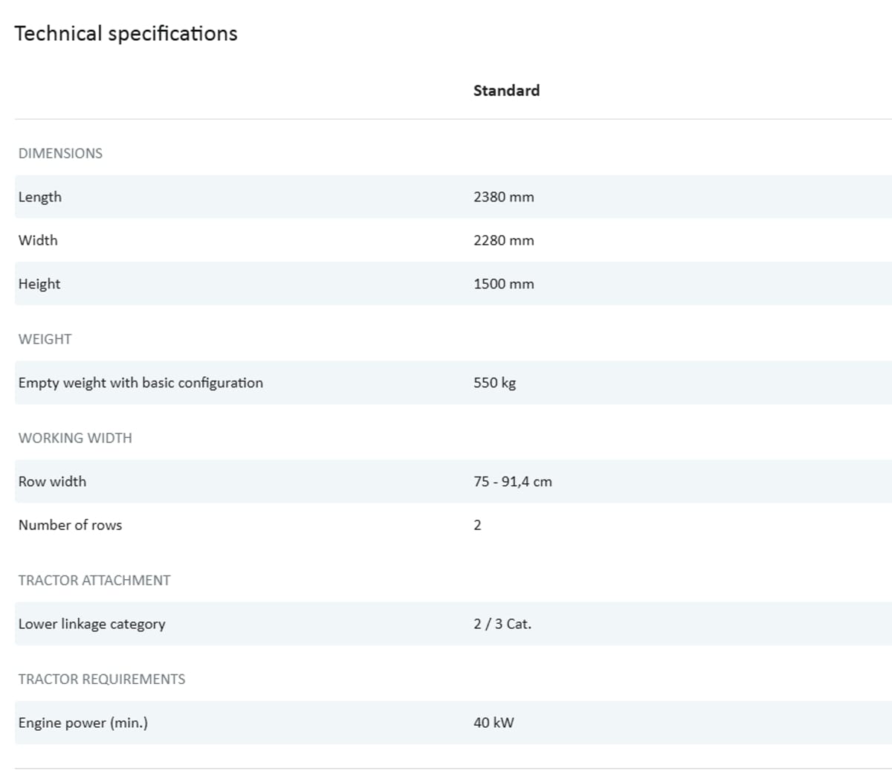Viewport: 892px width, 771px height.
Task: Click the Number of rows label
Action: click(70, 525)
